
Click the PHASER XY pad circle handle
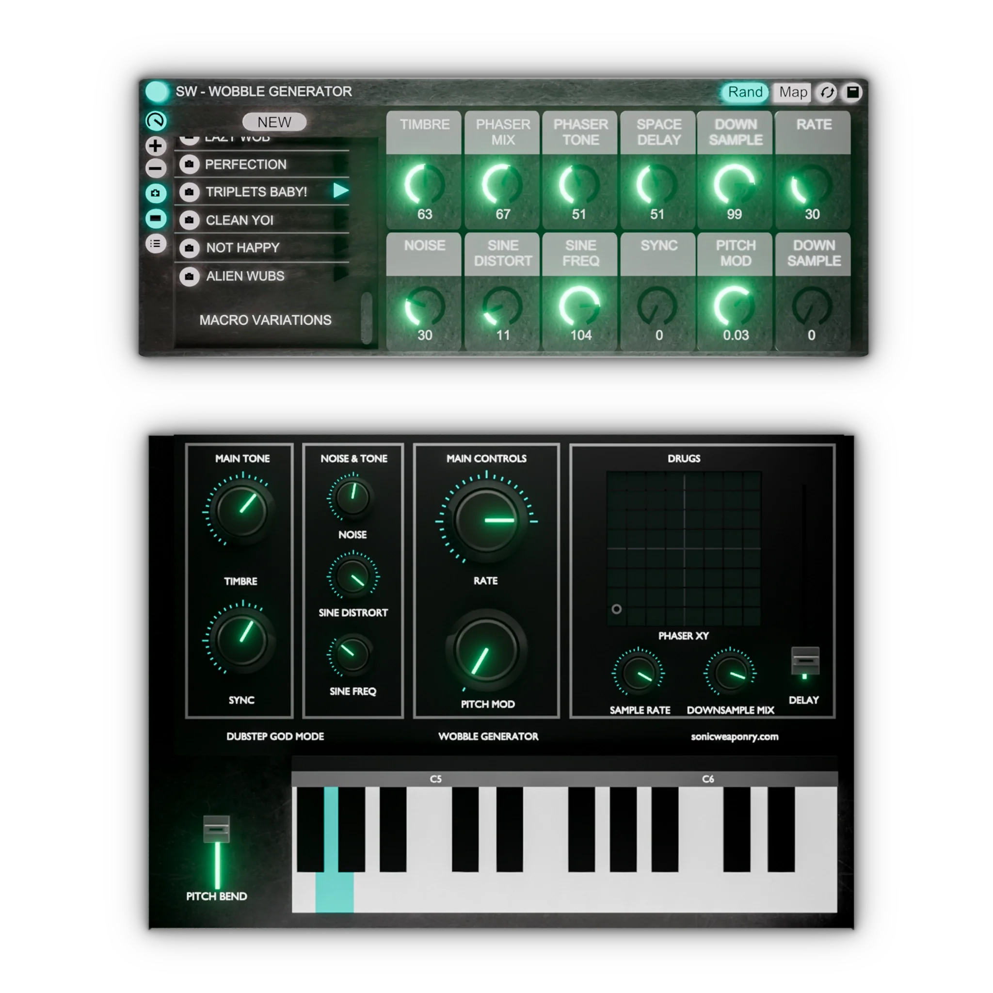(x=616, y=609)
